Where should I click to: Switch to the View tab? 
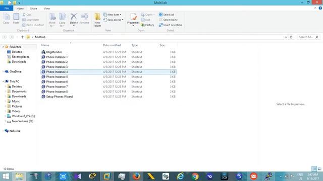[47, 9]
